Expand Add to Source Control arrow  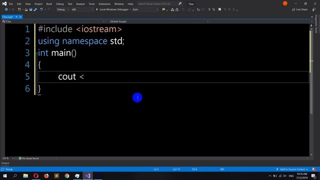(x=307, y=169)
